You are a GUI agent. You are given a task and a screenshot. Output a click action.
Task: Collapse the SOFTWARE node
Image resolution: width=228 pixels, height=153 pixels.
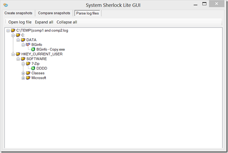pyautogui.click(x=18, y=59)
